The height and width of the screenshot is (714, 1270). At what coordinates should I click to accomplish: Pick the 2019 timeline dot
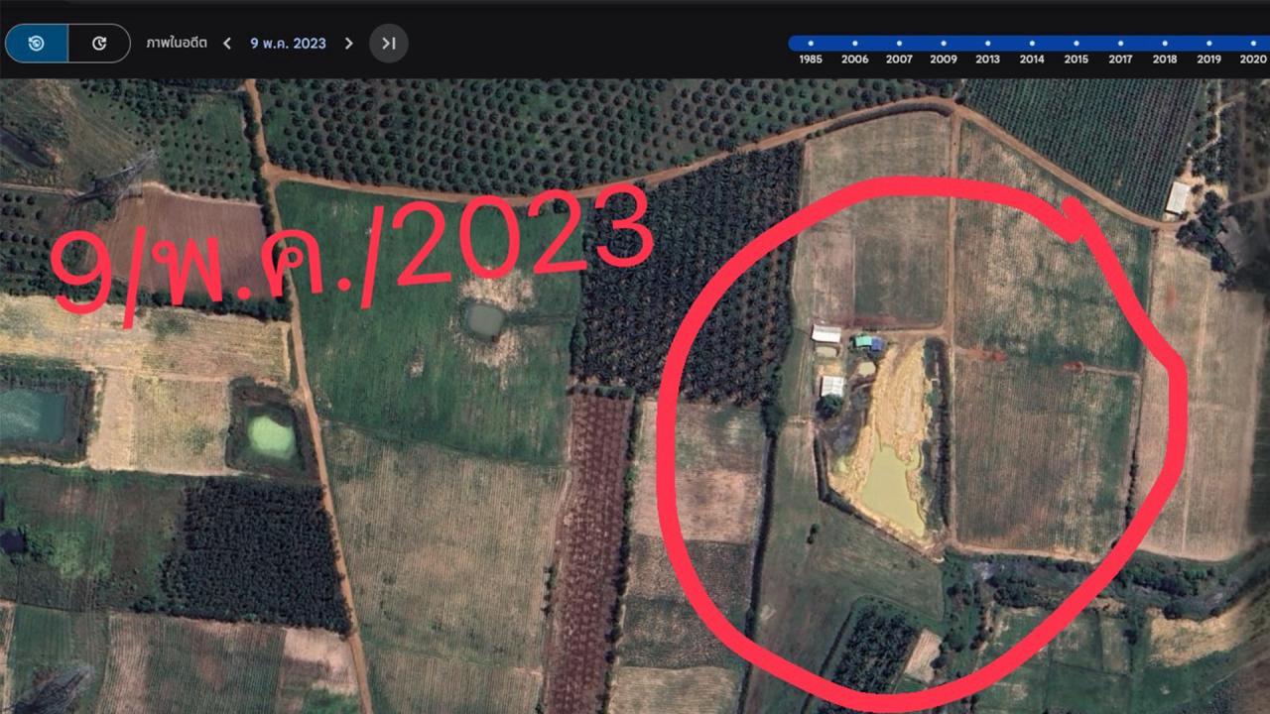[x=1208, y=44]
